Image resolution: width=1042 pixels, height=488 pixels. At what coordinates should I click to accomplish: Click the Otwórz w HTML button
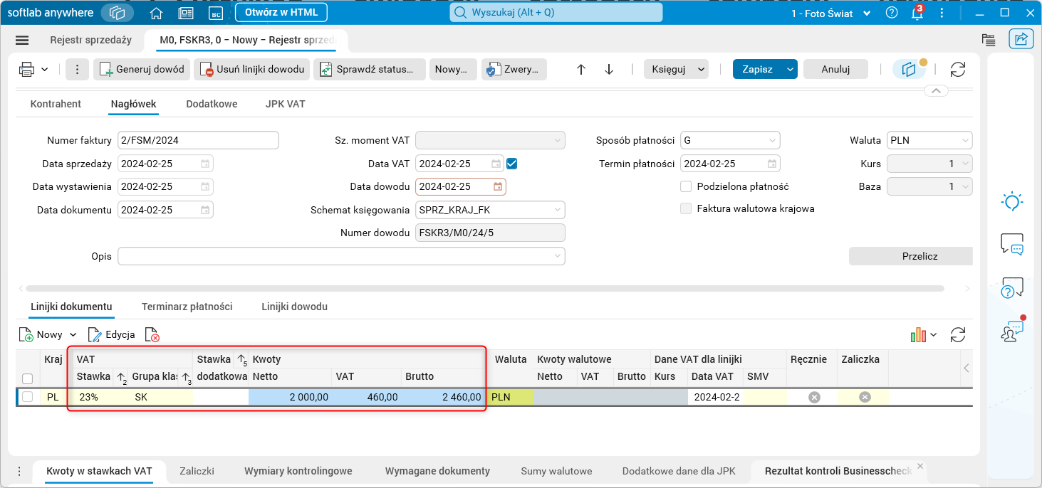point(281,13)
